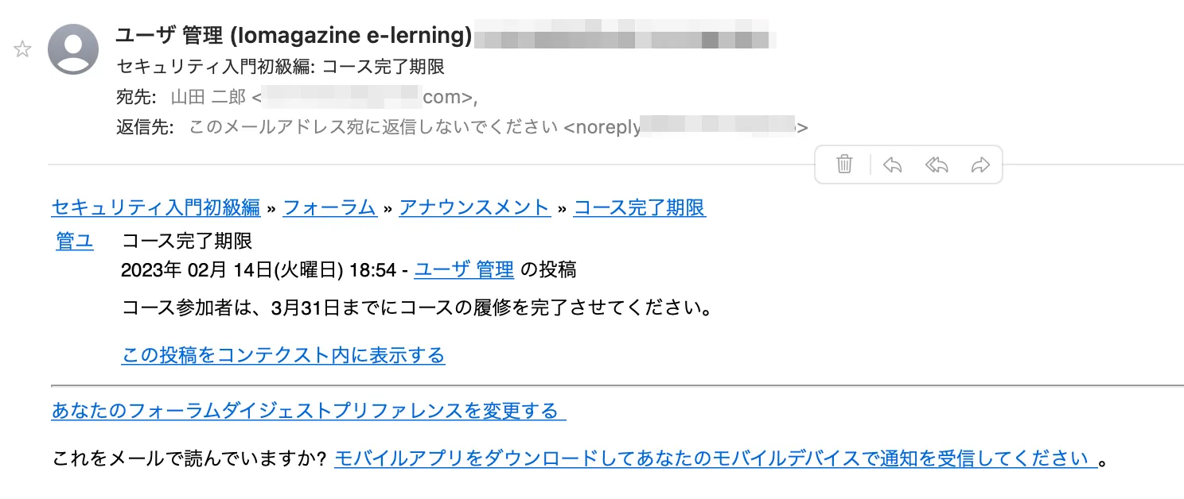
Task: Open the アナウンスメント breadcrumb link
Action: 474,208
